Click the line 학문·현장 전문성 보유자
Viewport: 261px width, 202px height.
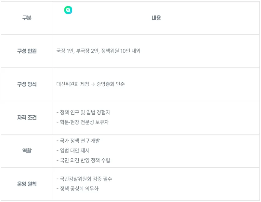click(x=83, y=123)
